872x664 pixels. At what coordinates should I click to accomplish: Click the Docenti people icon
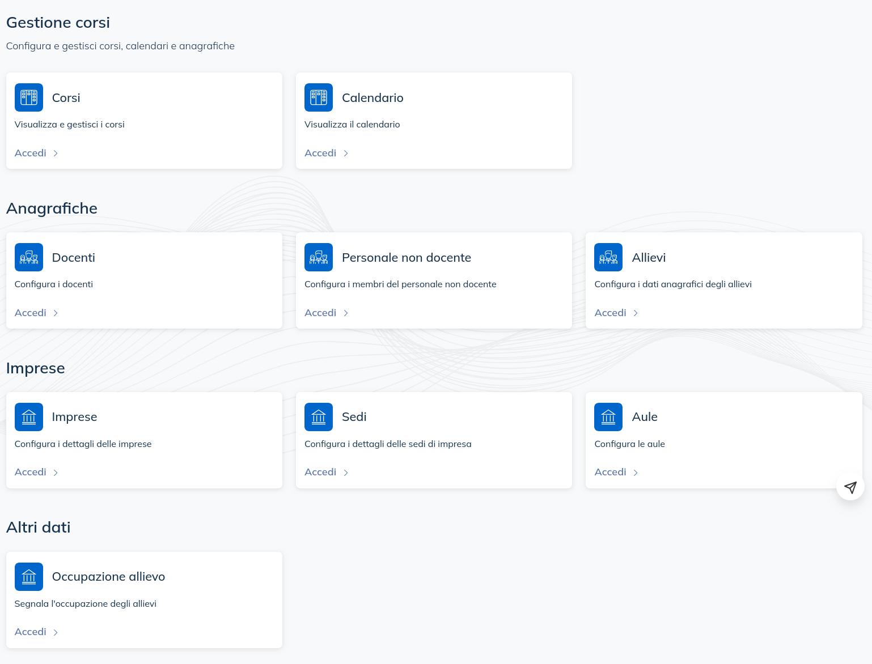[x=29, y=257]
